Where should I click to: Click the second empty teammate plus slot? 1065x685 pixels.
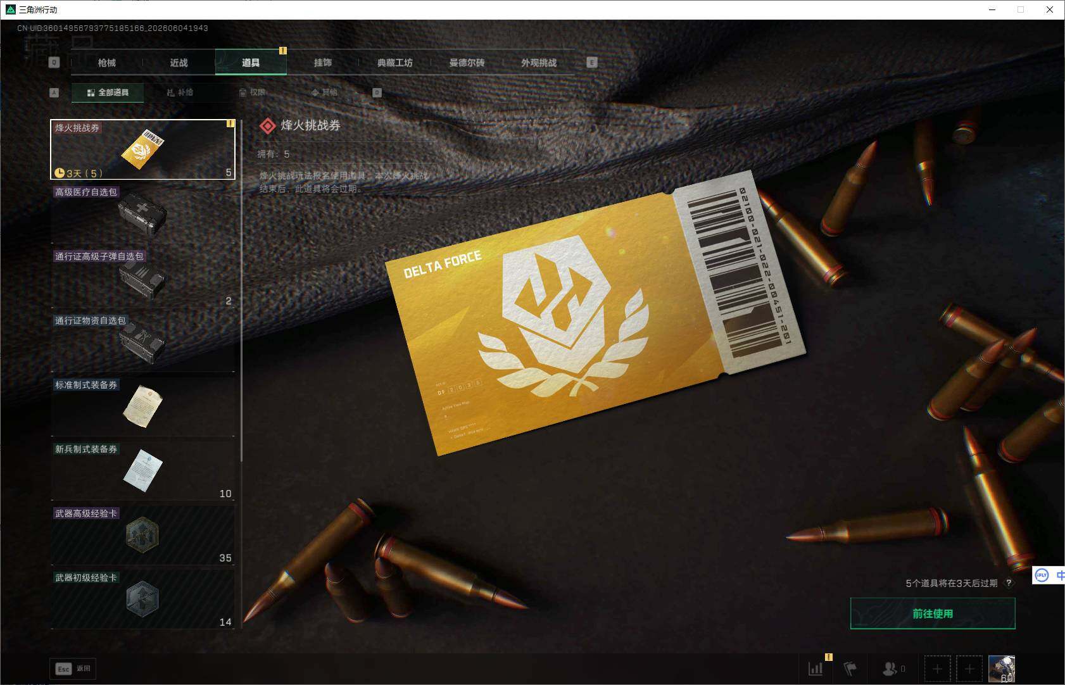point(969,669)
